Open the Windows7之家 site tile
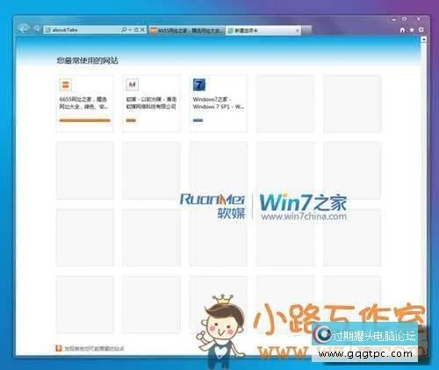 (219, 103)
